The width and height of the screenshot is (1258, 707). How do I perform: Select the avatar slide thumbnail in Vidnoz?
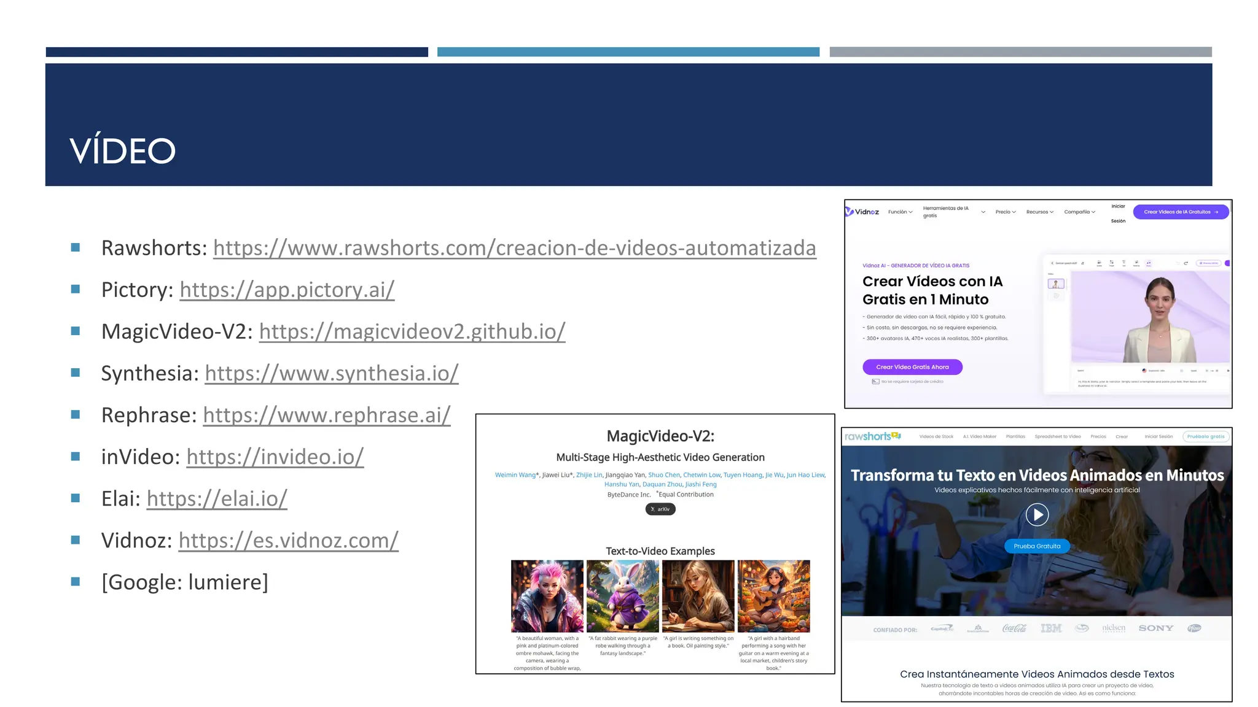pyautogui.click(x=1056, y=284)
